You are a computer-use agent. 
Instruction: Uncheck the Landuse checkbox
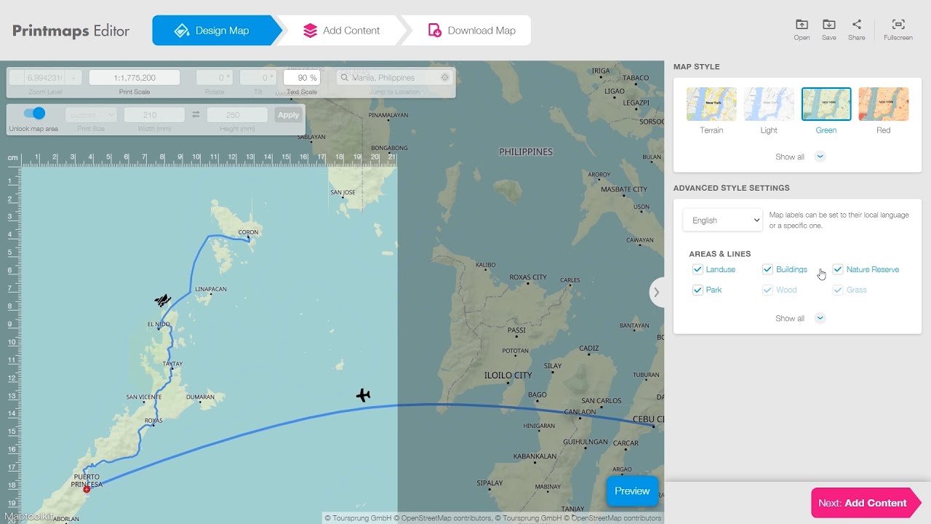click(698, 269)
